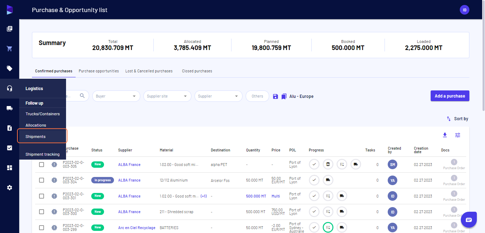Tick checkbox for purchase P2023-02-0-003-300

[x=42, y=212]
